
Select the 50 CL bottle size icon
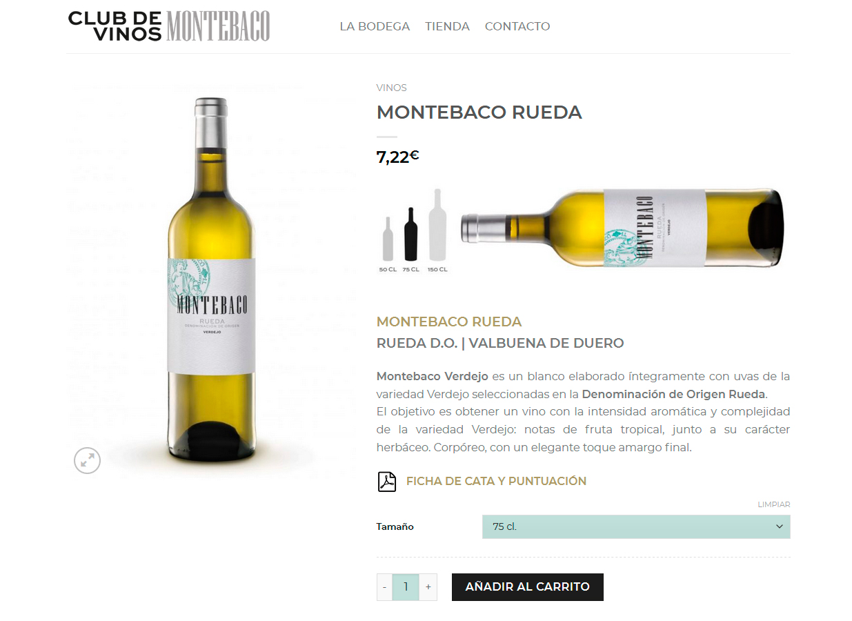pos(388,239)
